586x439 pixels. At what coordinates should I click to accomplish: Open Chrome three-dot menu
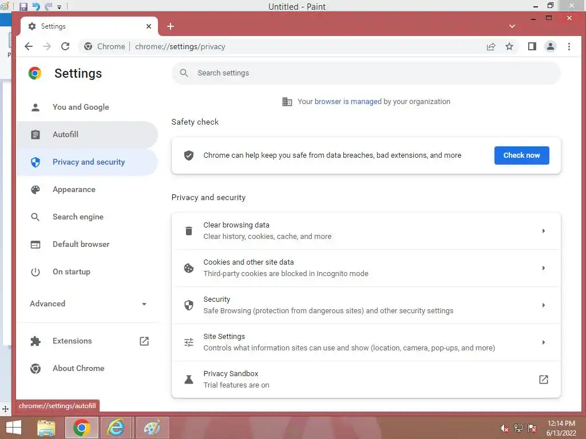569,46
